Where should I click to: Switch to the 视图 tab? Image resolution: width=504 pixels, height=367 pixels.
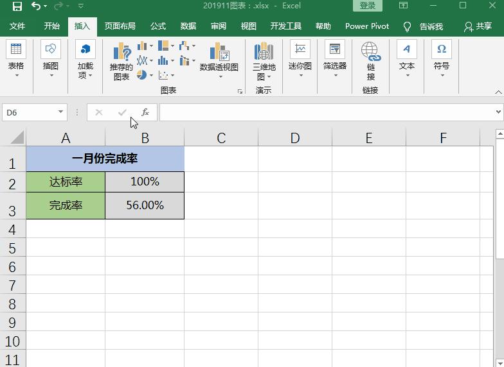point(248,26)
